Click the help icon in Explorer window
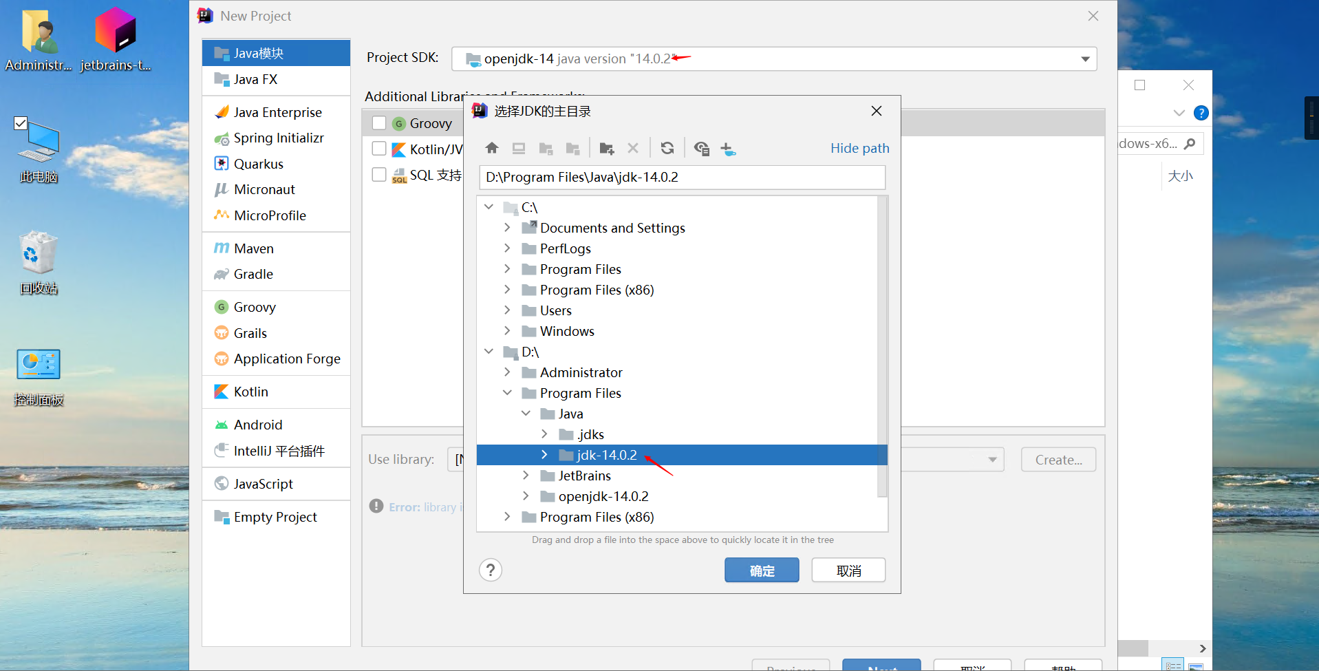Viewport: 1319px width, 671px height. [1201, 113]
